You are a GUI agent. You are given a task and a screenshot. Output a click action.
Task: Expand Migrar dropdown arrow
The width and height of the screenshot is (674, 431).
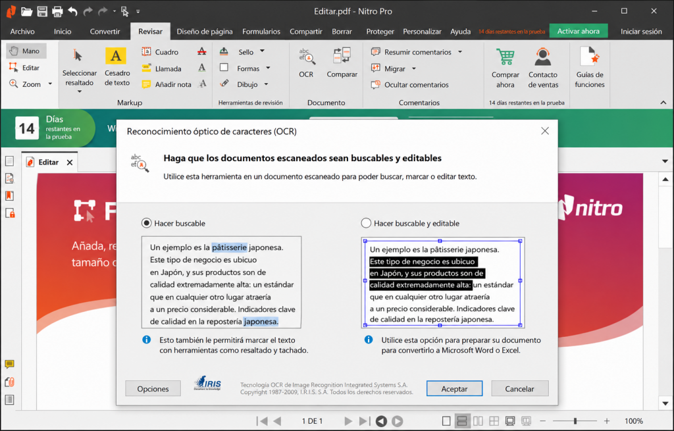(414, 68)
